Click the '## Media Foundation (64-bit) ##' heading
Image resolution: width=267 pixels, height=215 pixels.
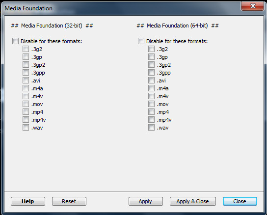pos(178,26)
